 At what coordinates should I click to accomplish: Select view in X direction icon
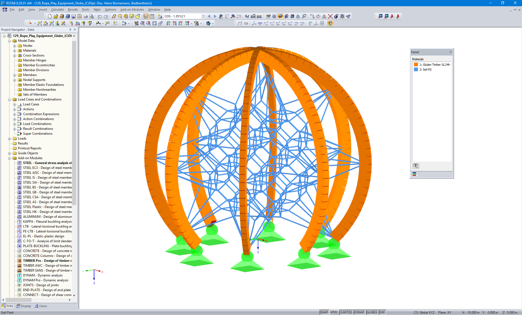[169, 24]
